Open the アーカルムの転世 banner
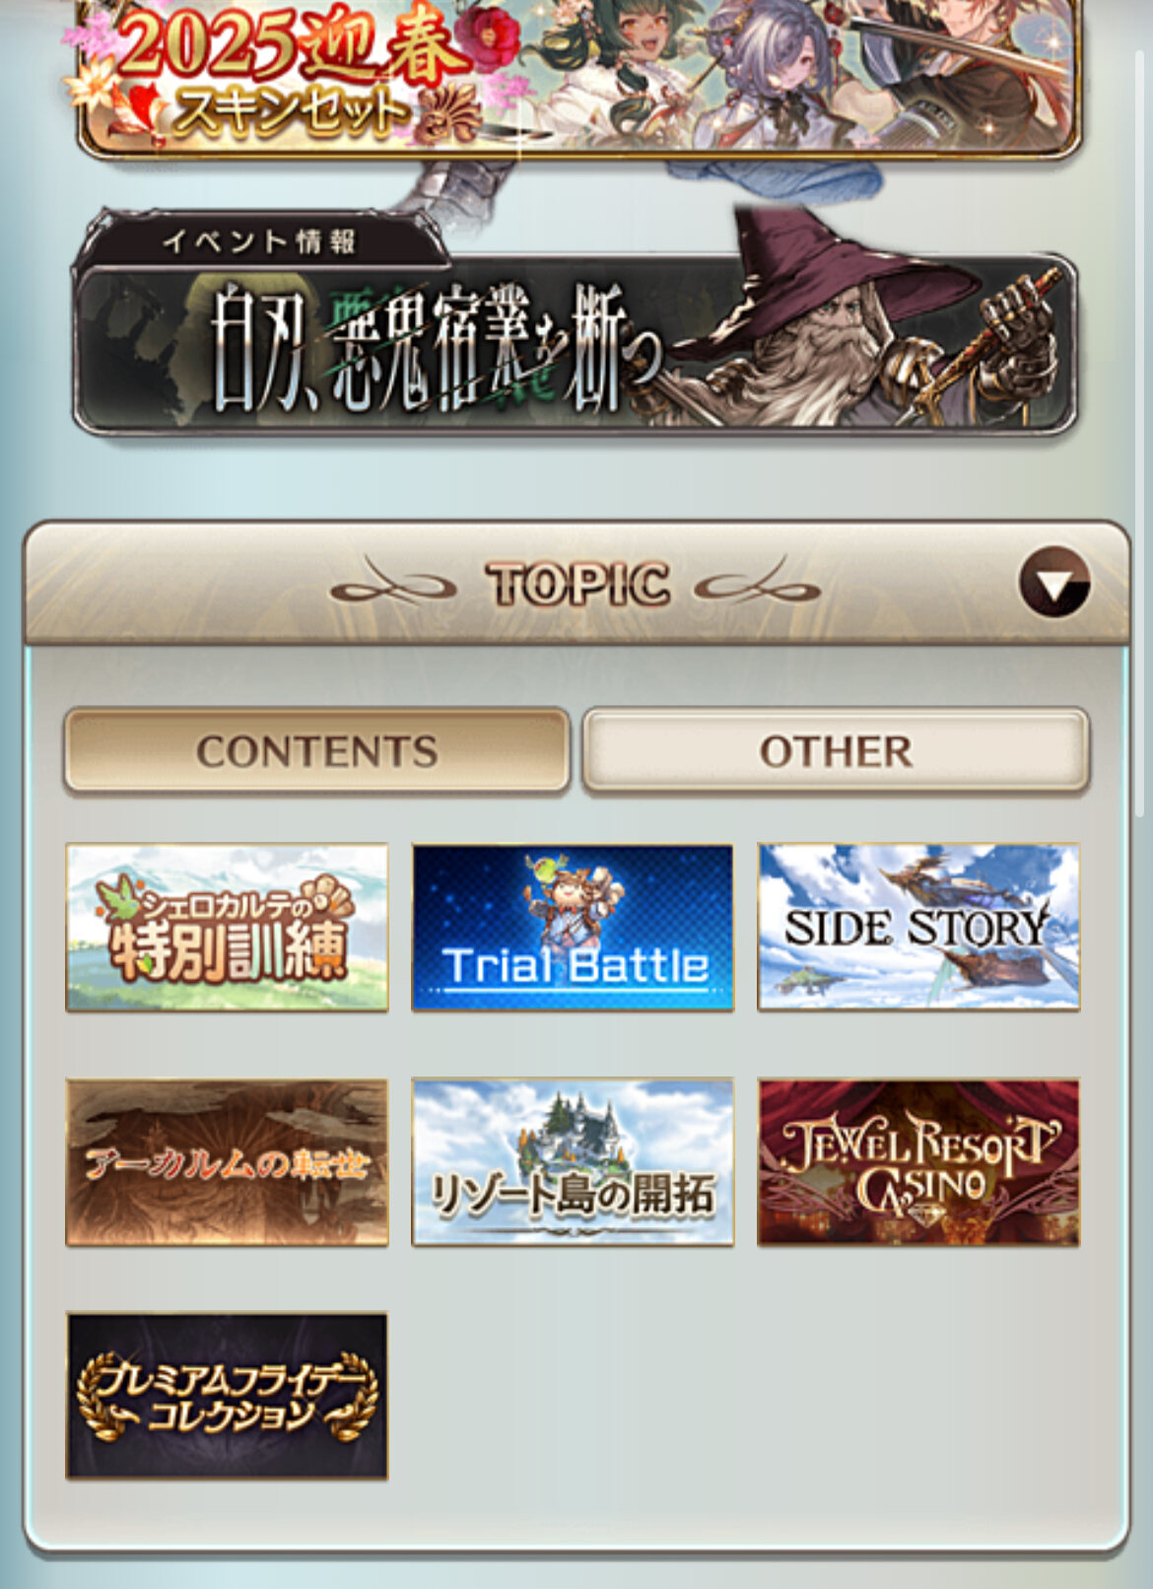 point(227,1162)
